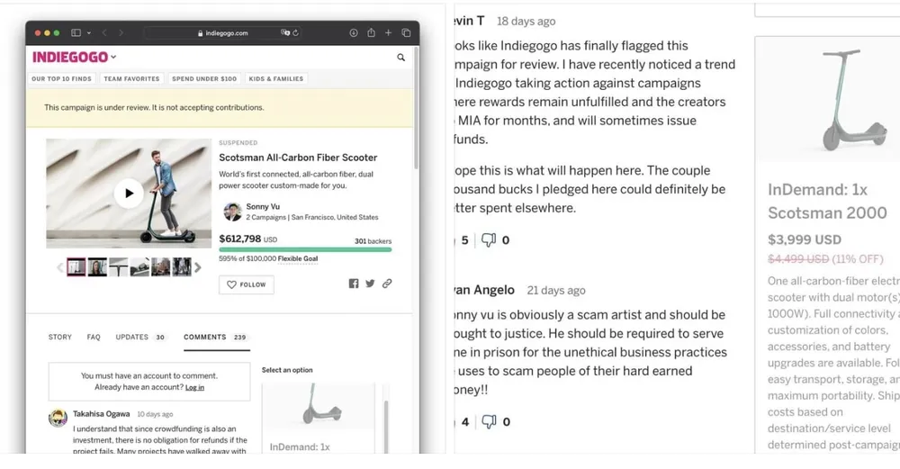The image size is (900, 469).
Task: Downvote the Angelo comment with thumbs-down
Action: tap(489, 421)
